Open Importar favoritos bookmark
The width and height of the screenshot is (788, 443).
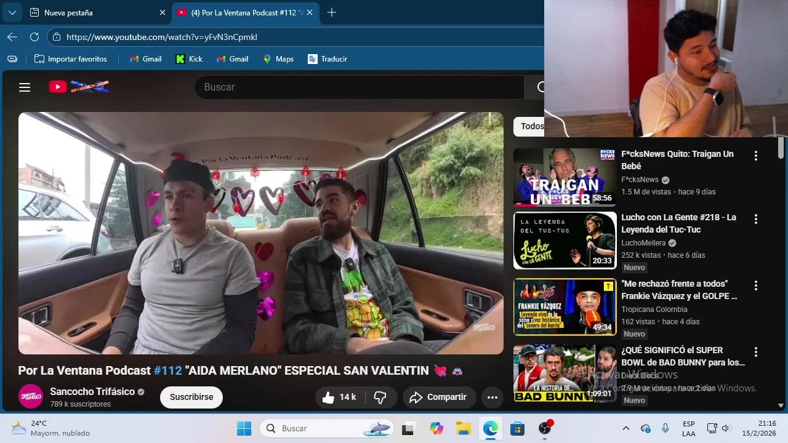tap(71, 59)
